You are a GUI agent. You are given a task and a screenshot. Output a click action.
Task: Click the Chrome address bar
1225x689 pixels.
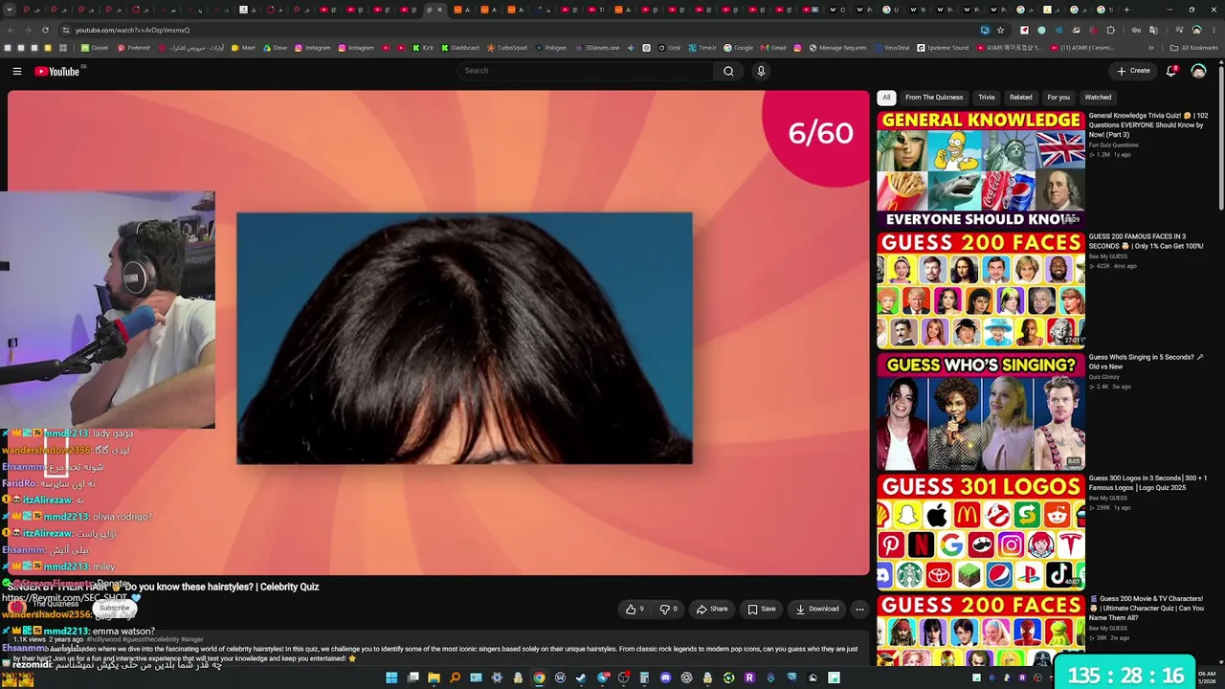[x=517, y=30]
